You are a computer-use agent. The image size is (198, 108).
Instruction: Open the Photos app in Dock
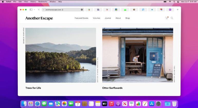(x=64, y=104)
